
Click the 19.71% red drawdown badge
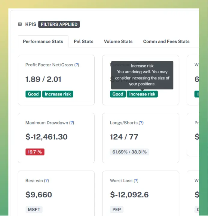(x=35, y=152)
